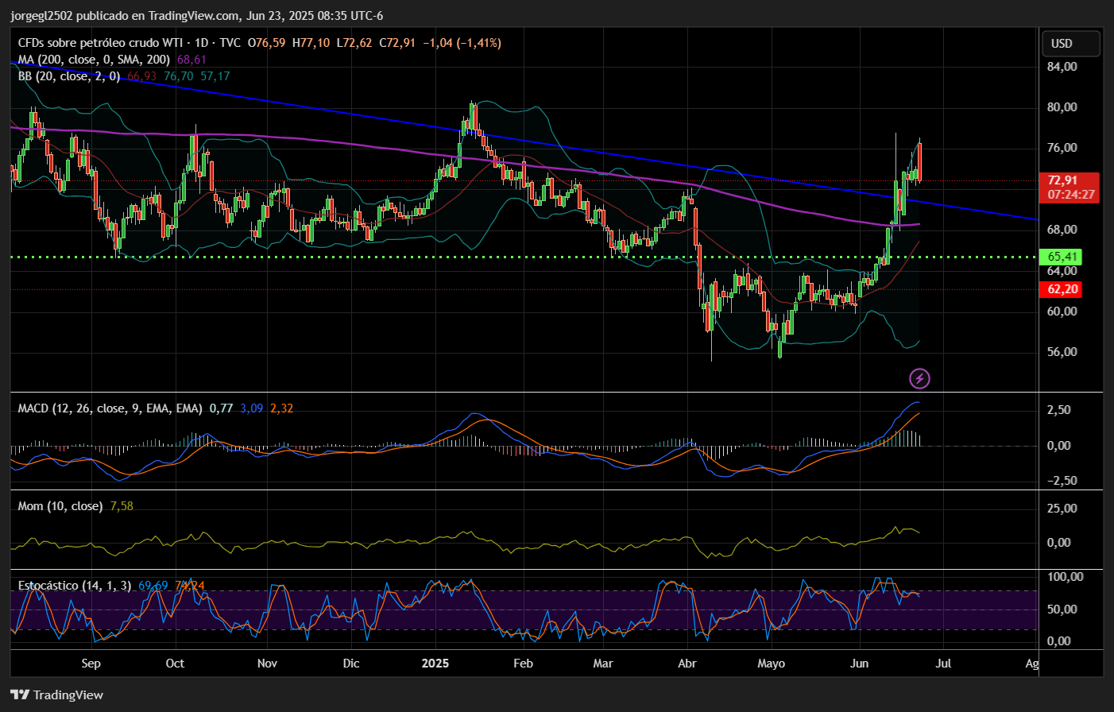
Task: Click the 2025 label on time axis
Action: tap(435, 664)
